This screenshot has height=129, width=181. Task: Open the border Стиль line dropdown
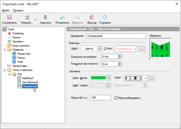pos(135,49)
